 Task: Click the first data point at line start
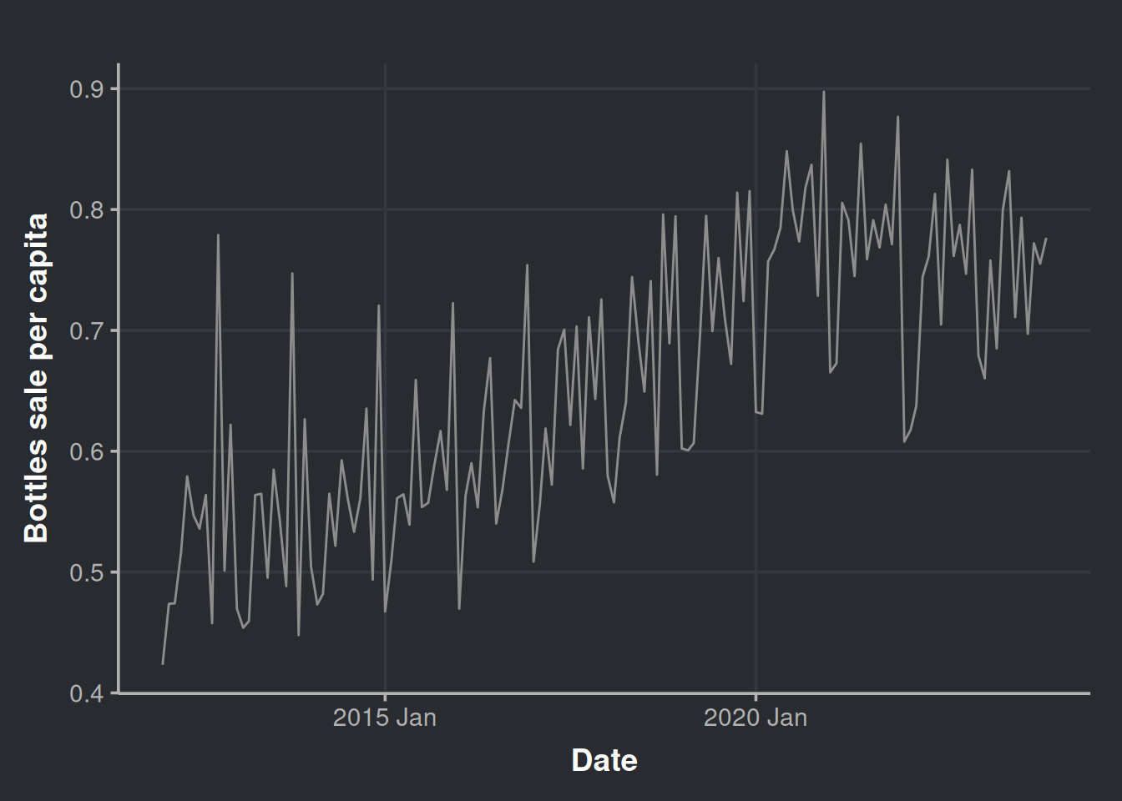[163, 664]
